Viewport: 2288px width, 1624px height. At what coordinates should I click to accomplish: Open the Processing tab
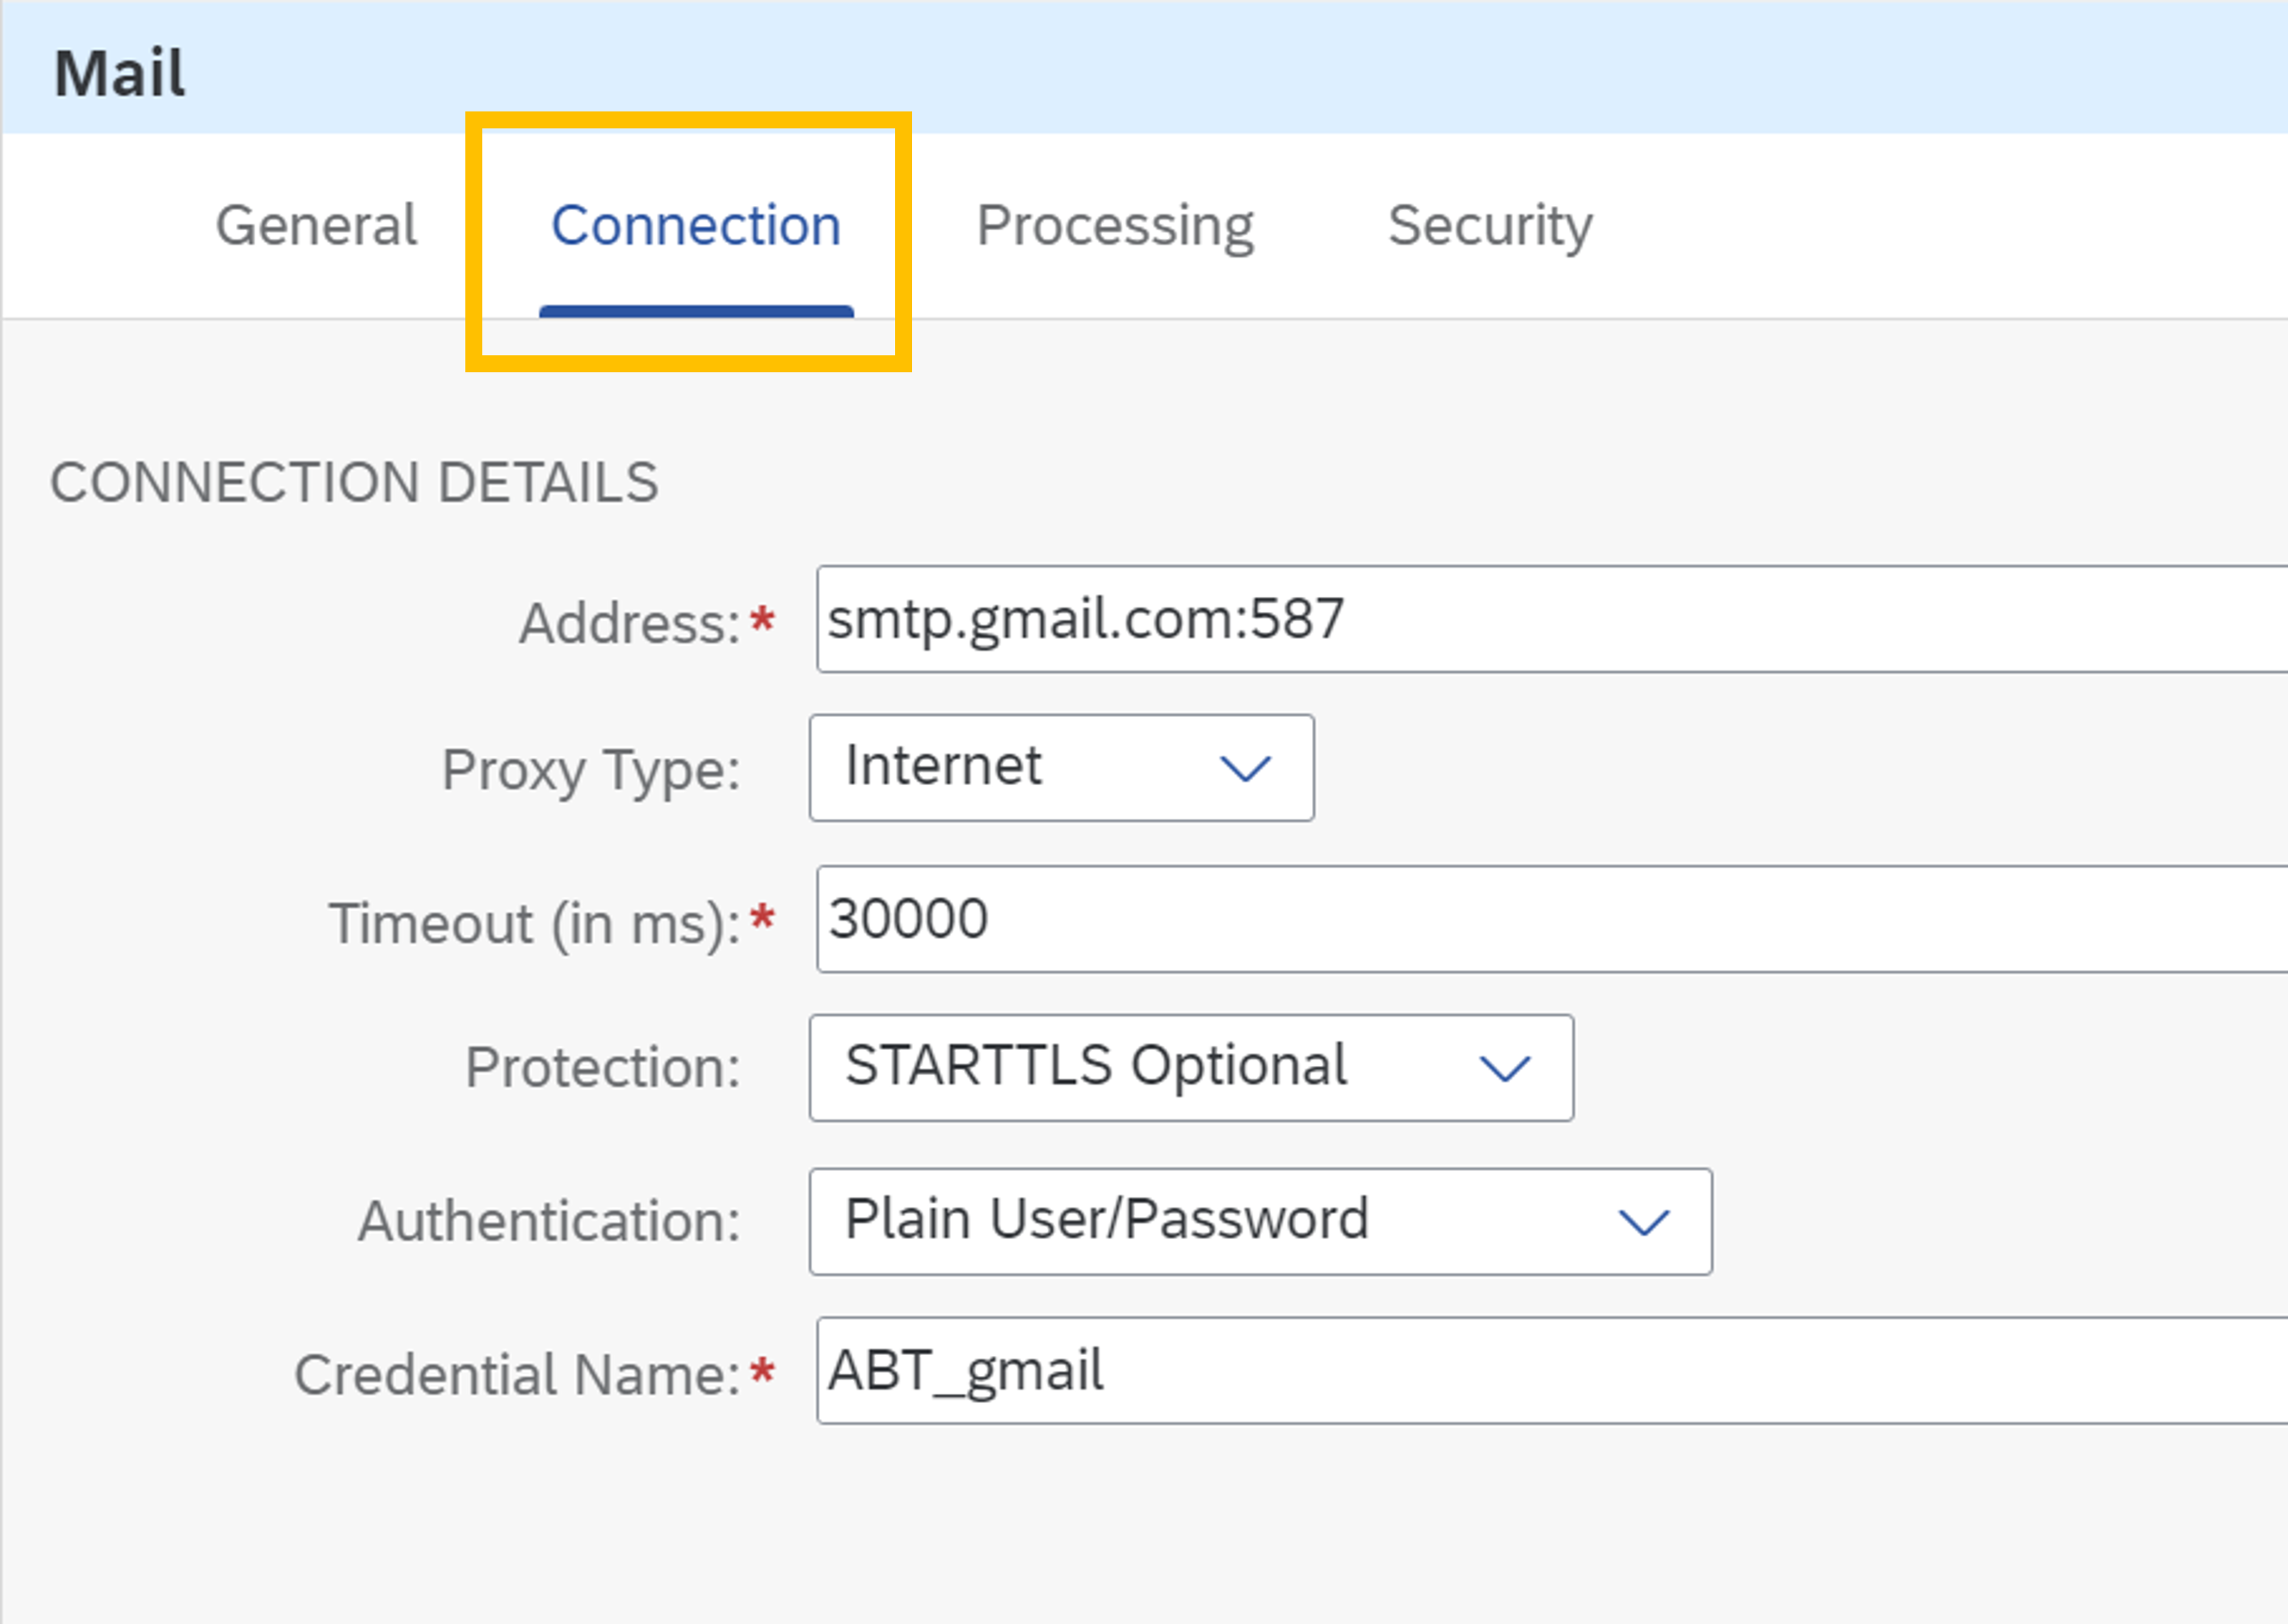click(x=1114, y=227)
